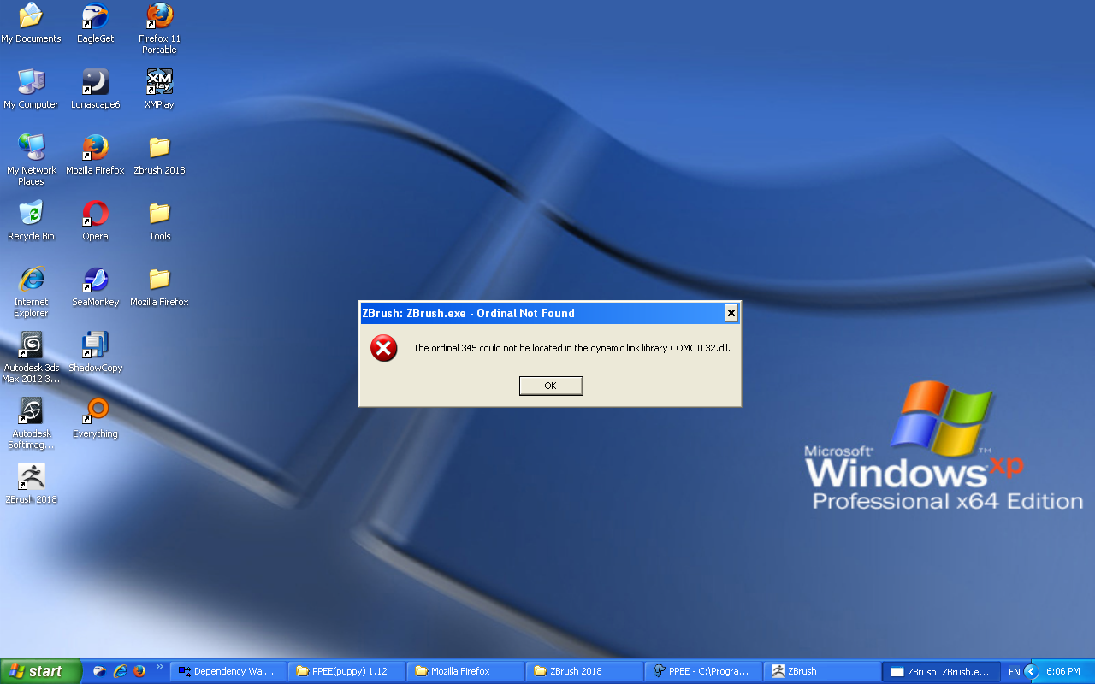Select the Lunascape6 desktop shortcut
This screenshot has height=684, width=1095.
click(x=96, y=89)
